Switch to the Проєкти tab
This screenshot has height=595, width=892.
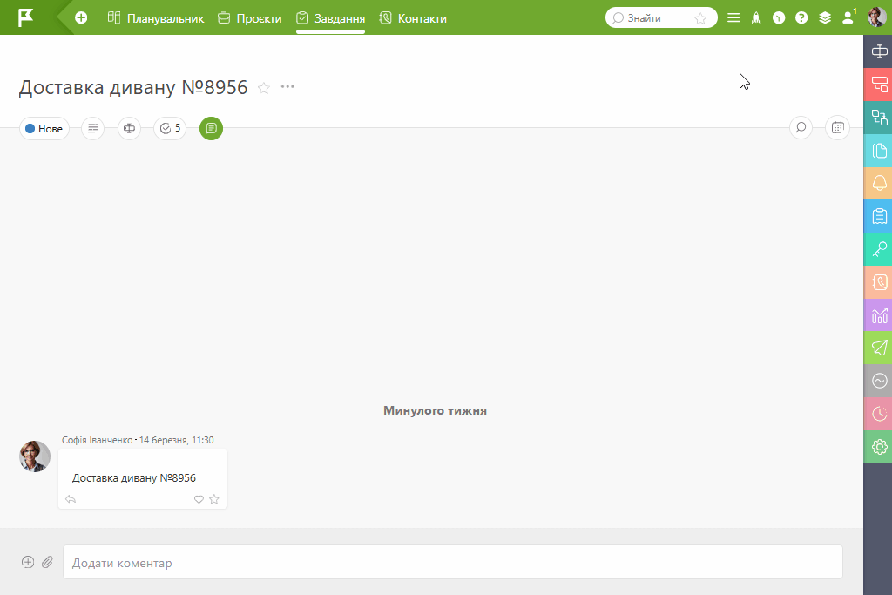pos(250,17)
